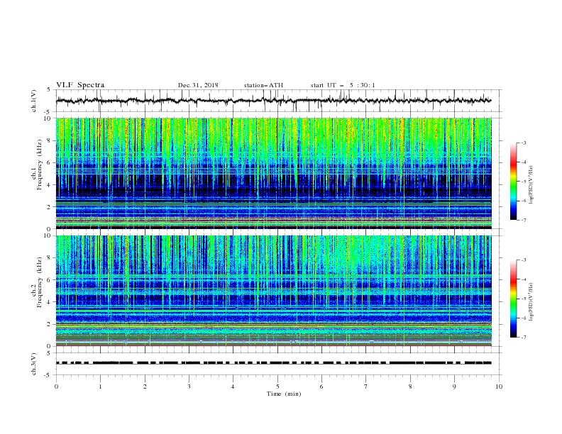Click time axis tick label 7
The width and height of the screenshot is (562, 434).
tap(365, 386)
